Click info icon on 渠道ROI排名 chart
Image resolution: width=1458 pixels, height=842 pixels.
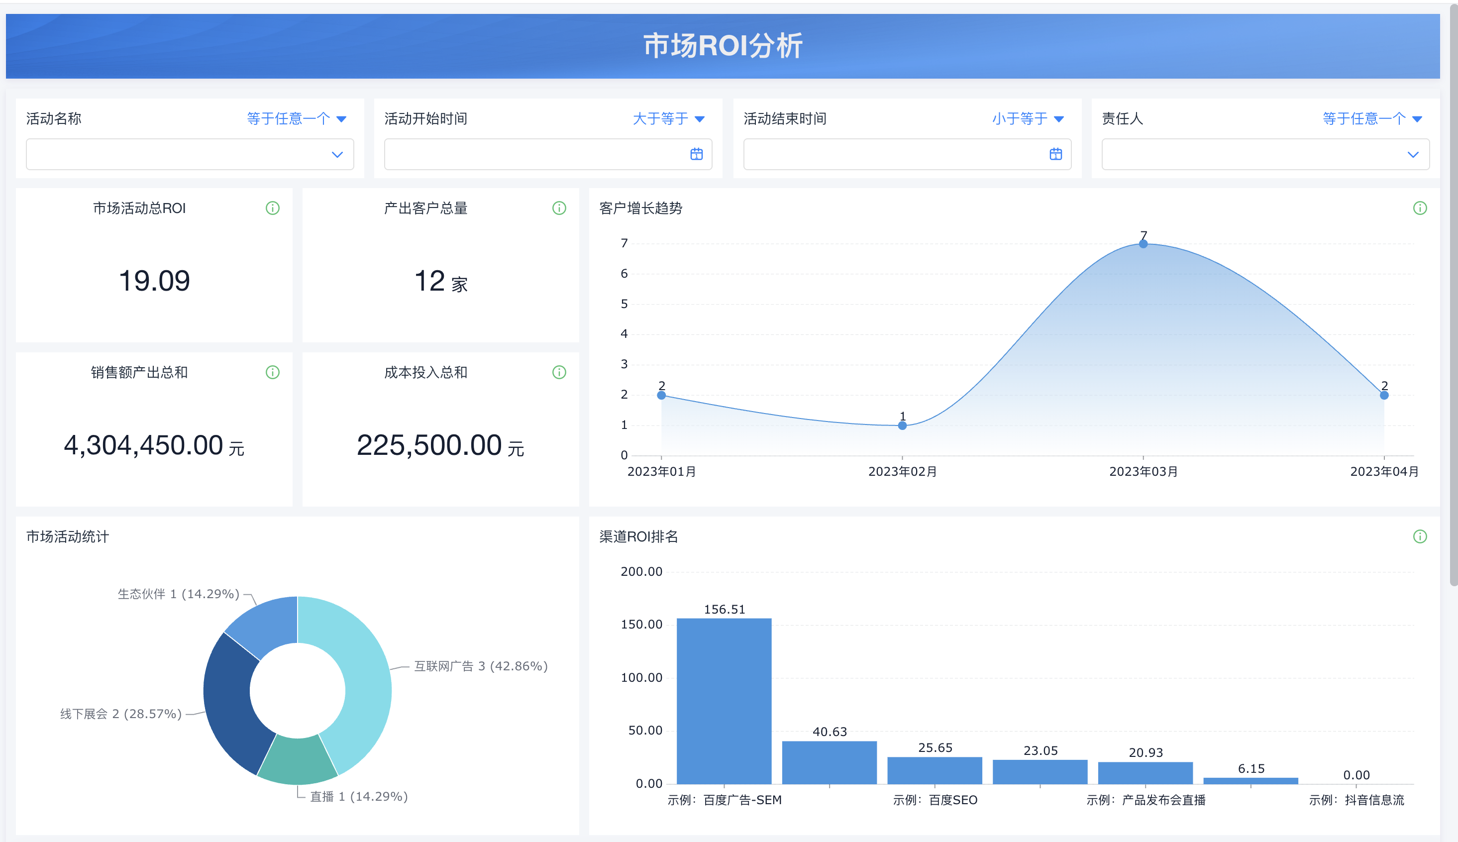[x=1420, y=536]
